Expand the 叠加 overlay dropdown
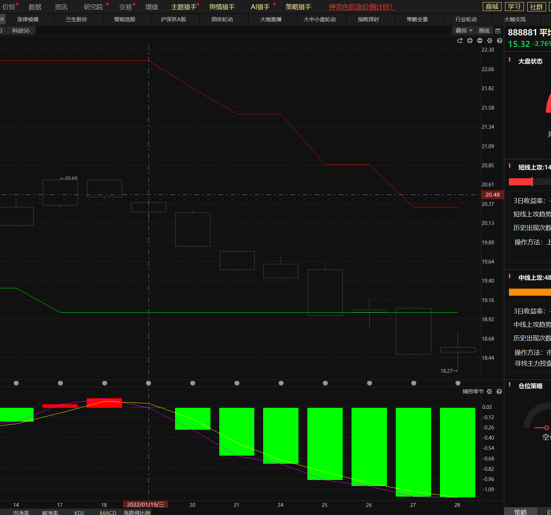Image resolution: width=551 pixels, height=515 pixels. coord(464,31)
